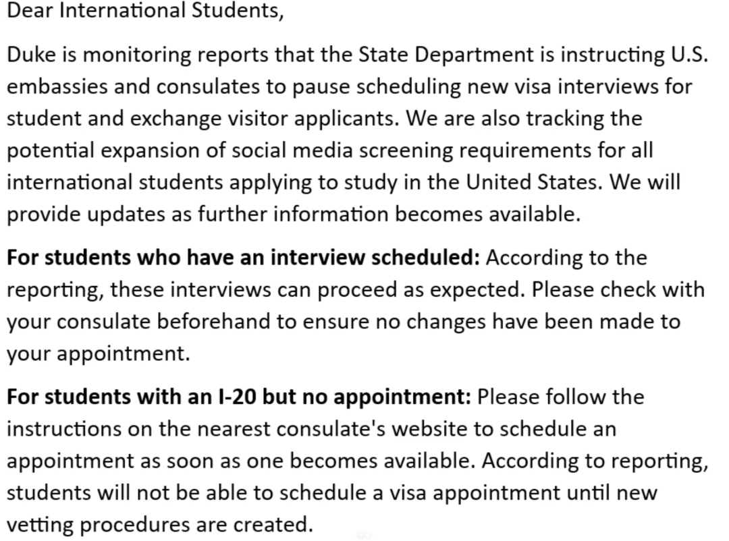The width and height of the screenshot is (729, 541).
Task: Click the greeting "Dear International Students,"
Action: pyautogui.click(x=145, y=10)
